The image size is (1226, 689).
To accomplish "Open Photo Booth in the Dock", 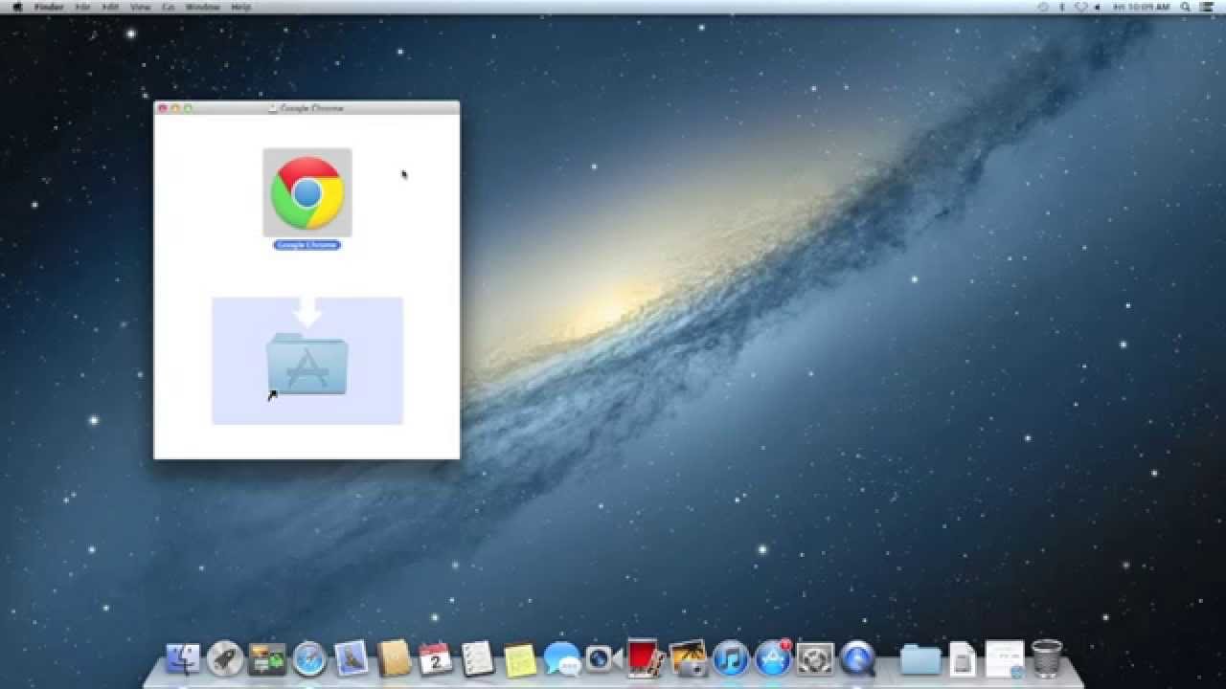I will pyautogui.click(x=646, y=657).
